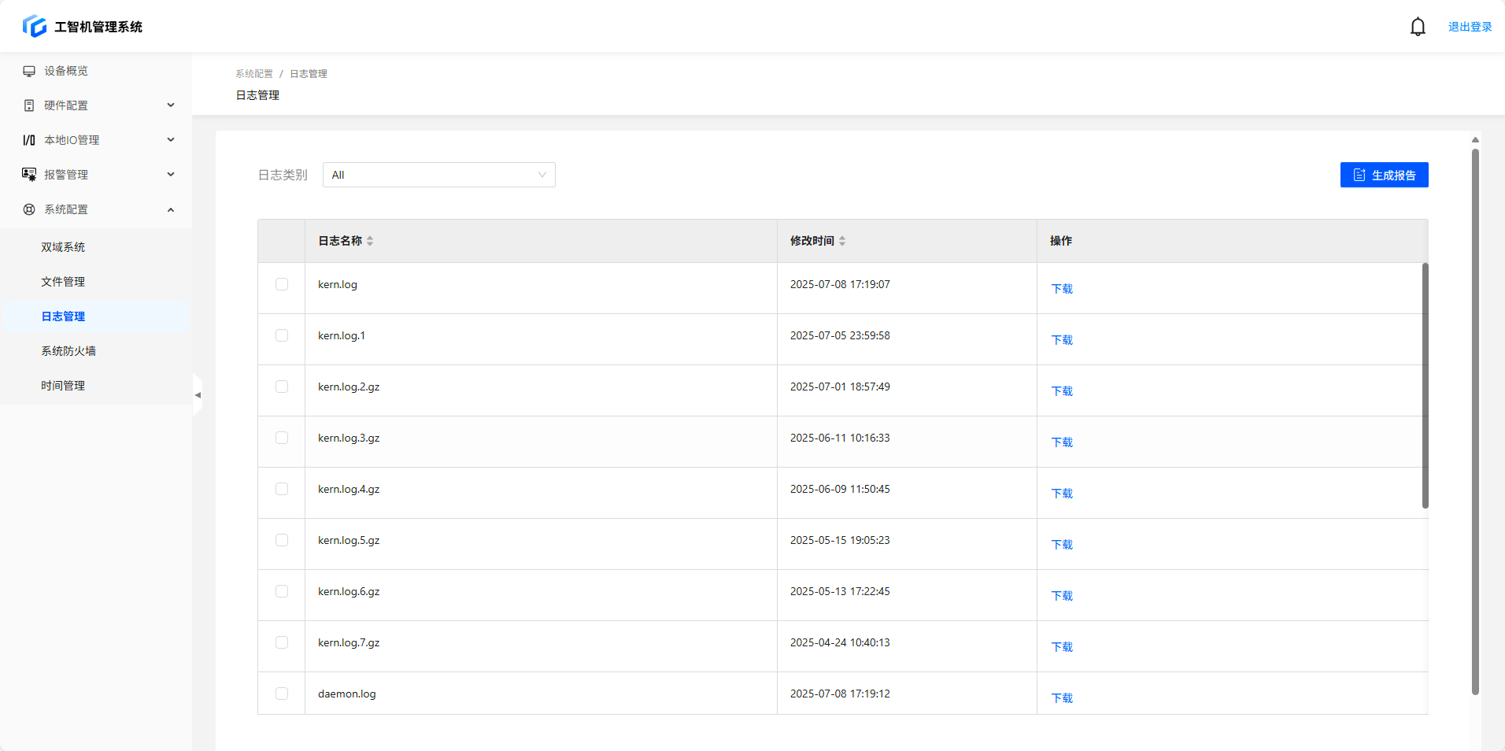Download kern.log.5.gz via 下载 link
This screenshot has width=1505, height=751.
tap(1062, 545)
